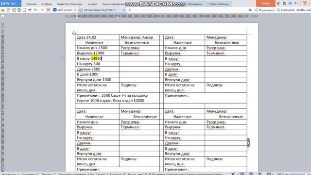Click the Save icon in quick toolbar
Viewport: 311px width, 175px height.
(x=8, y=10)
